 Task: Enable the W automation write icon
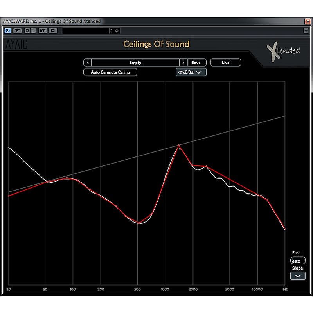pos(34,31)
